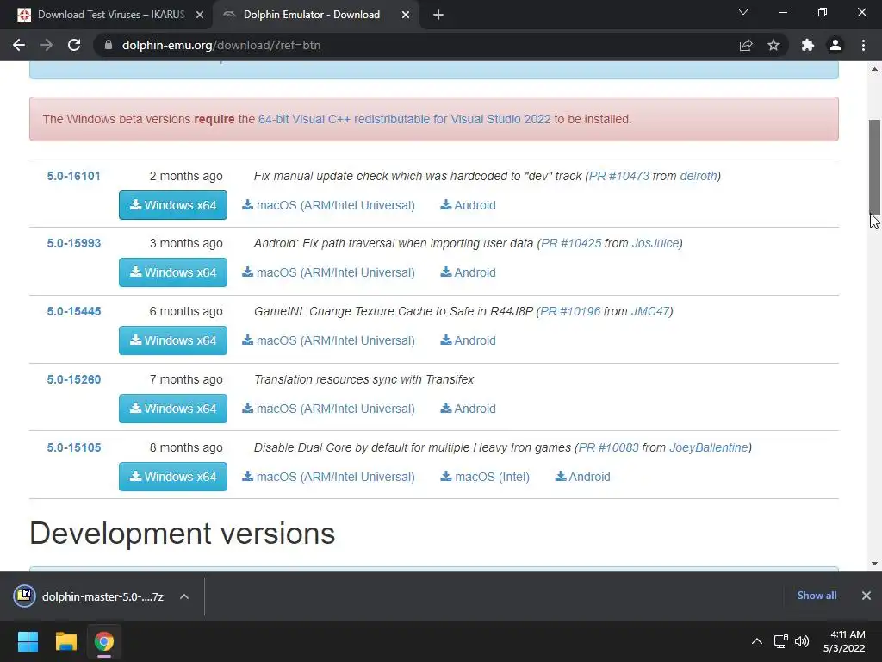
Task: Close the IKARUS Test Viruses tab
Action: 200,15
